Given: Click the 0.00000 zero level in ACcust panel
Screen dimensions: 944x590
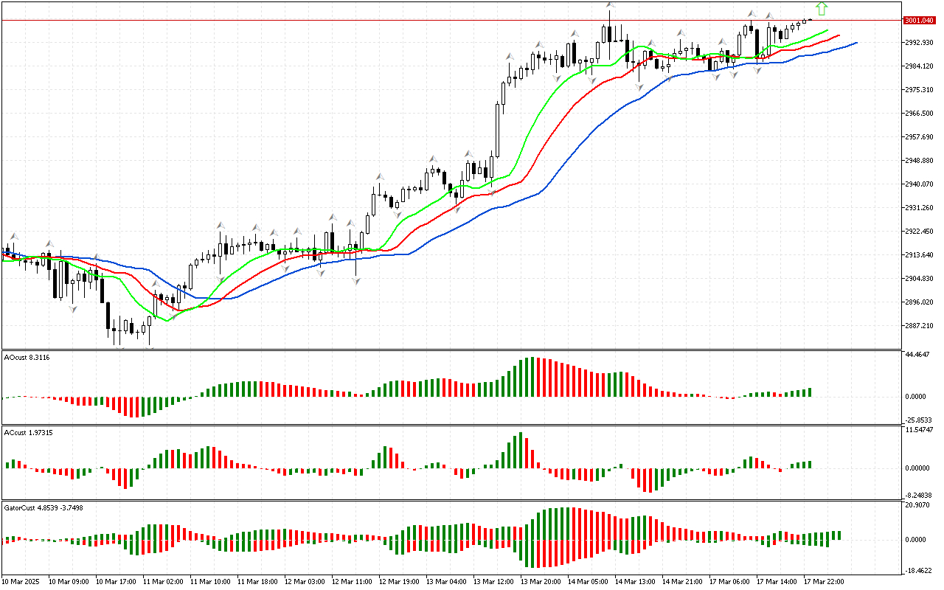Looking at the screenshot, I should [919, 468].
